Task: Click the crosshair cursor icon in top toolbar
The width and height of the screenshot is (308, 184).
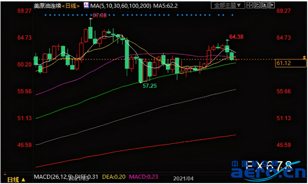Action: click(x=249, y=5)
